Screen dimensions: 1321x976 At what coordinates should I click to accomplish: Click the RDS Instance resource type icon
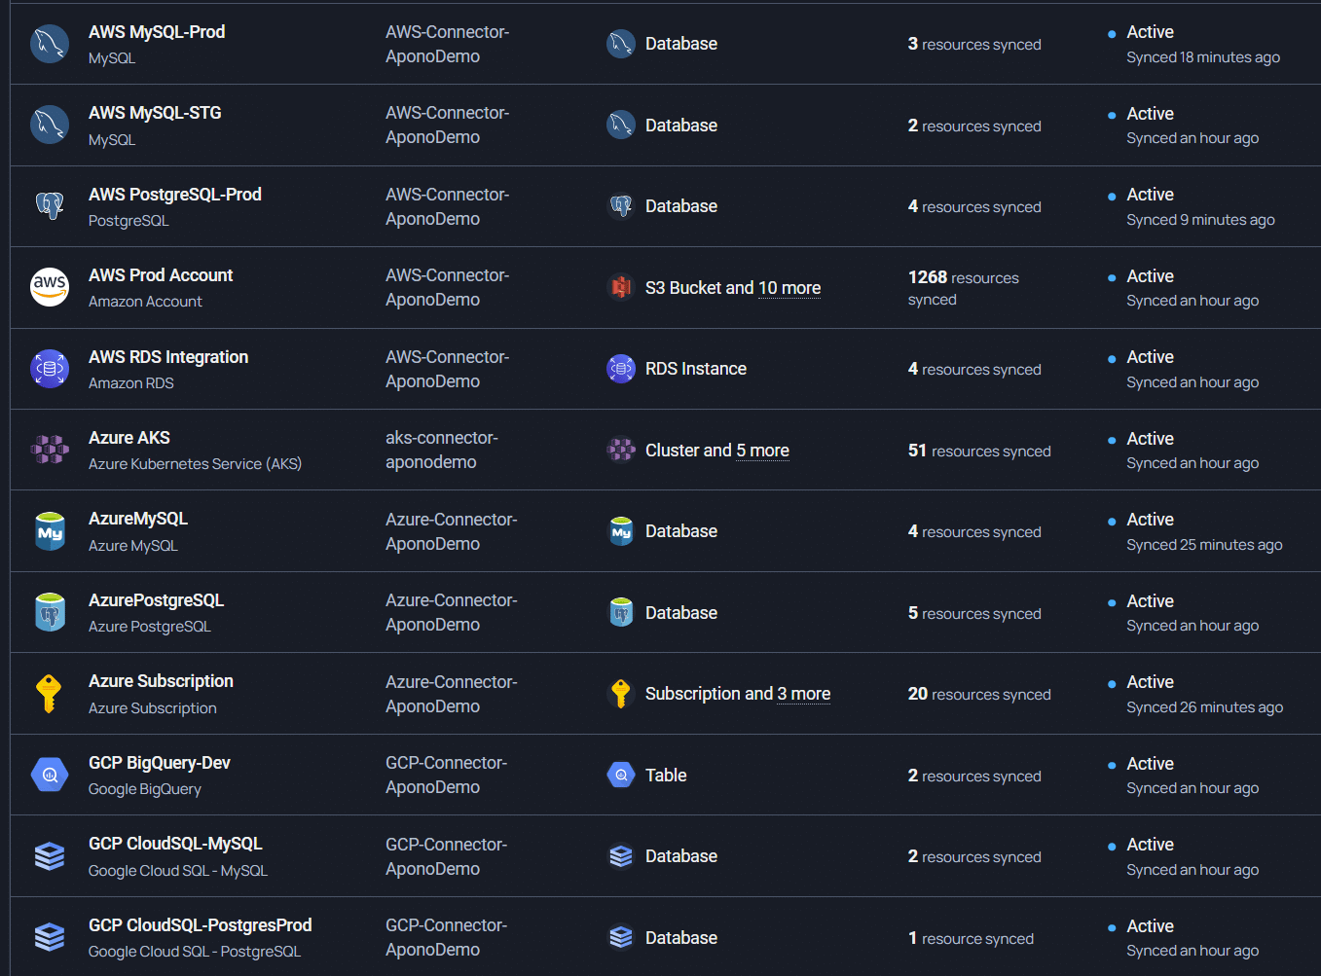[621, 369]
